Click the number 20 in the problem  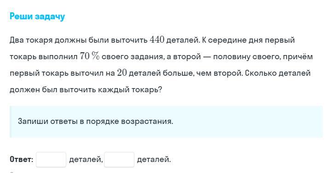[x=122, y=73]
